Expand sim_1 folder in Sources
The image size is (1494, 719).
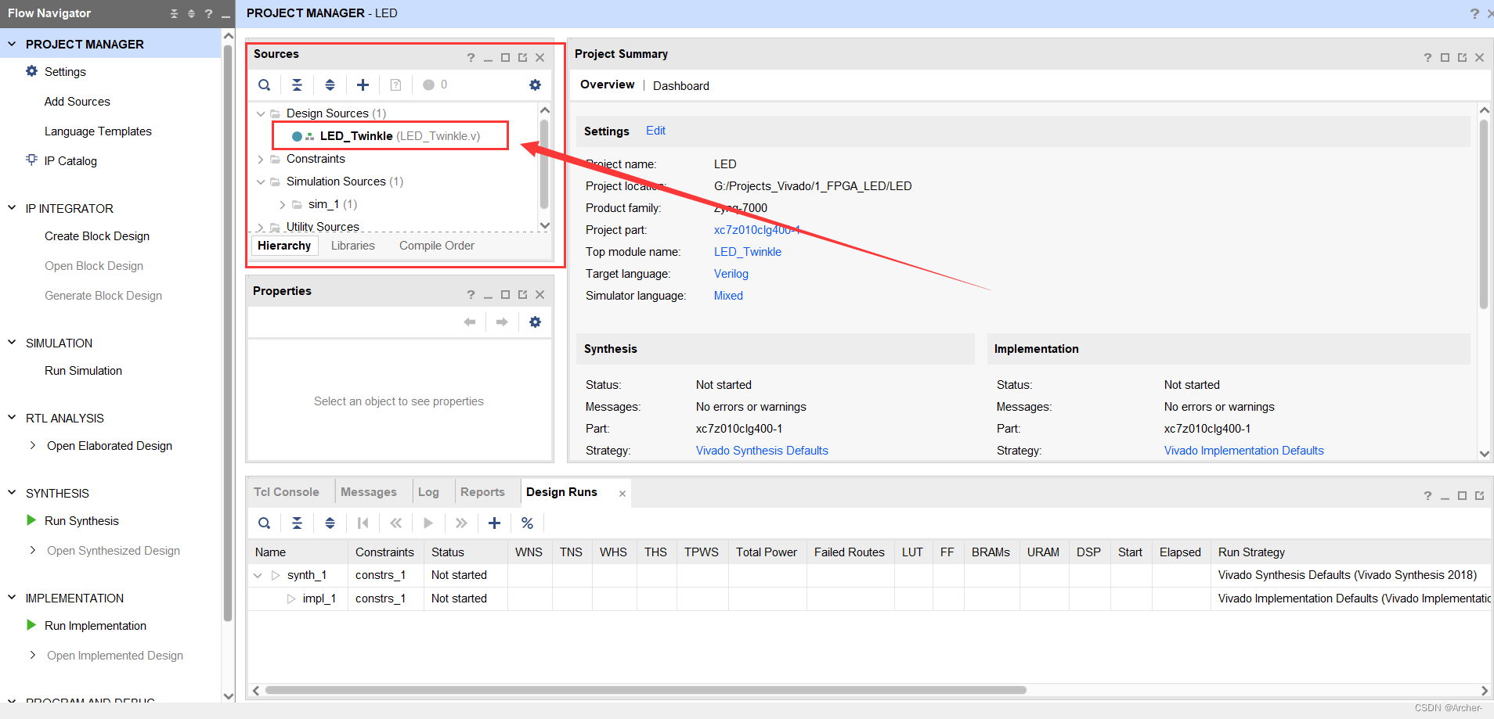click(283, 204)
